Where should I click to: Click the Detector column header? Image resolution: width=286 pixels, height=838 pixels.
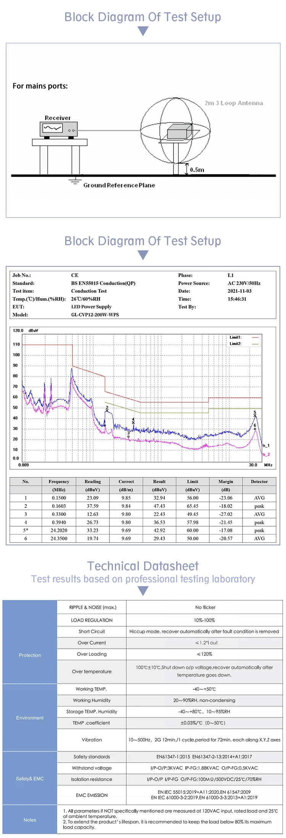pos(259,482)
